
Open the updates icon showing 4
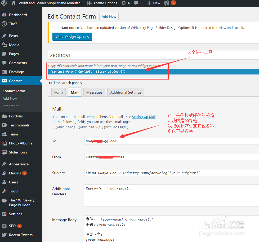pyautogui.click(x=124, y=3)
